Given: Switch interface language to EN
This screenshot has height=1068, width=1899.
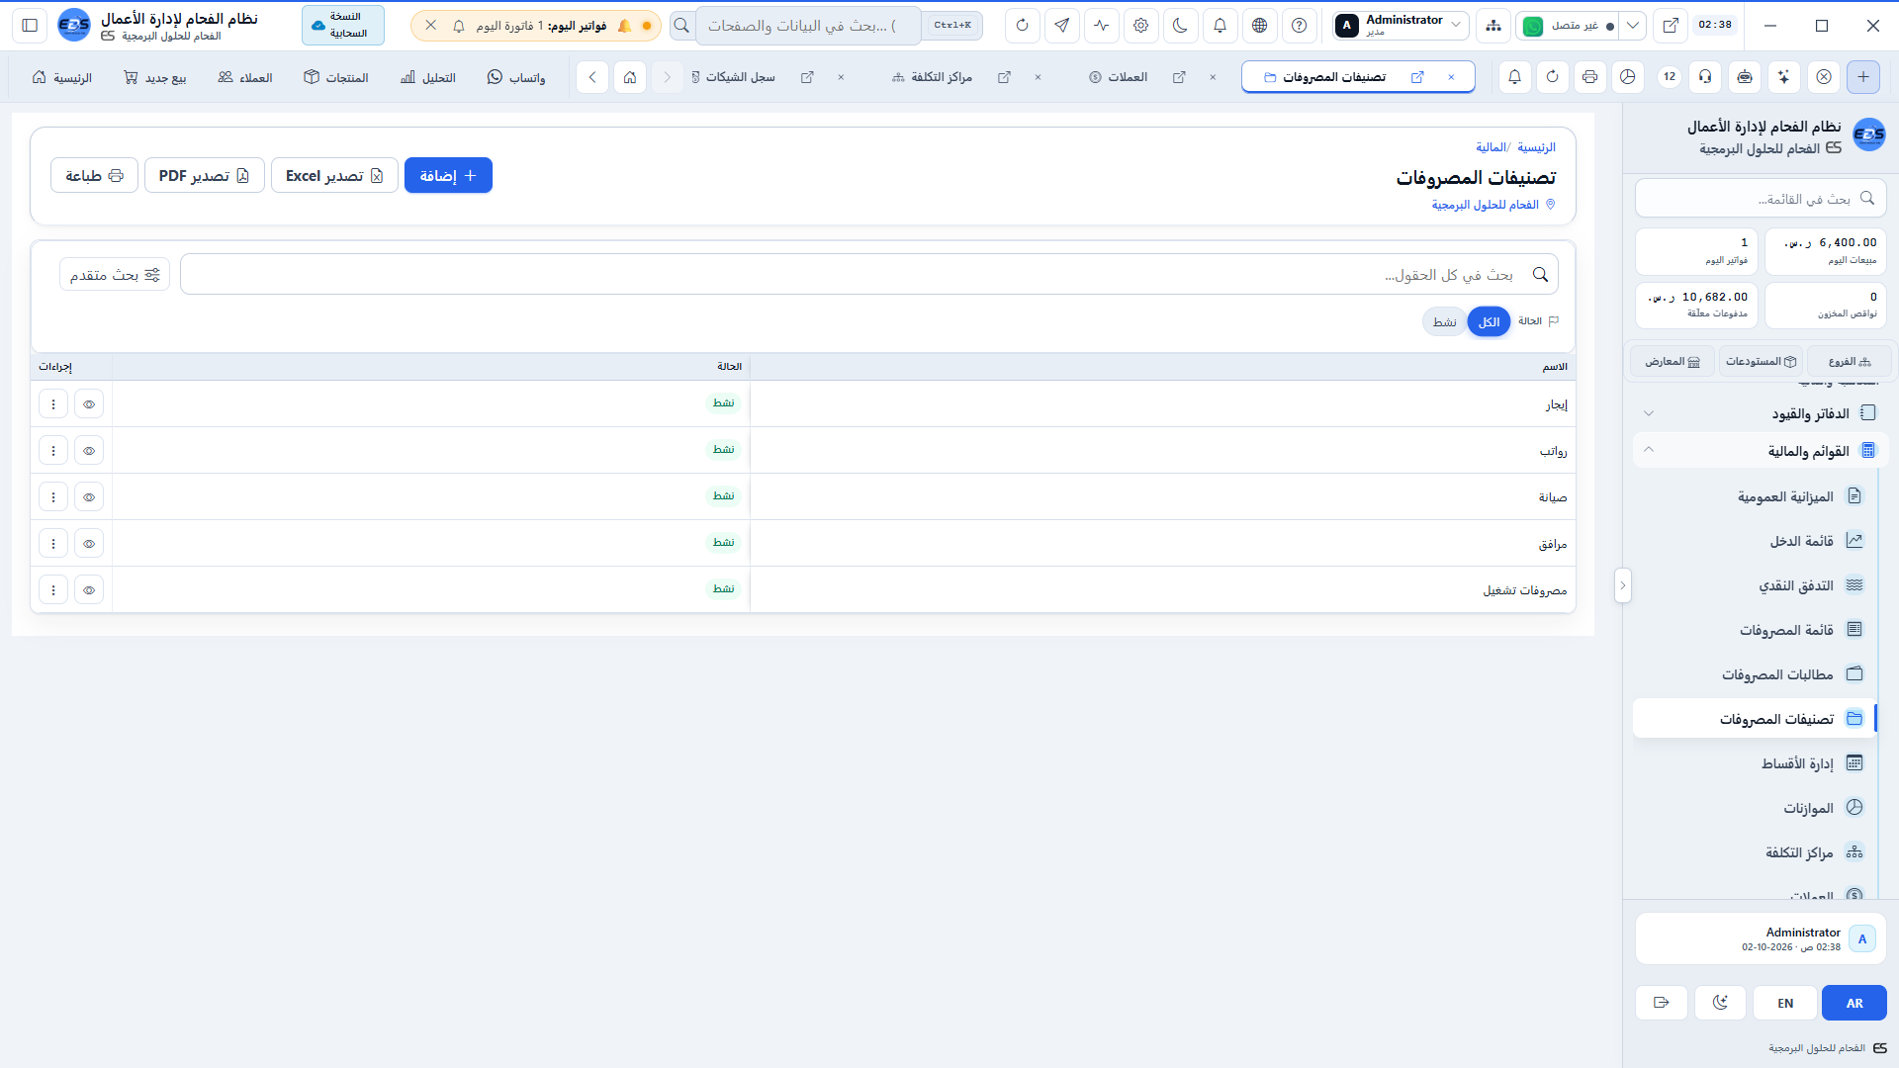Looking at the screenshot, I should click(x=1785, y=1003).
